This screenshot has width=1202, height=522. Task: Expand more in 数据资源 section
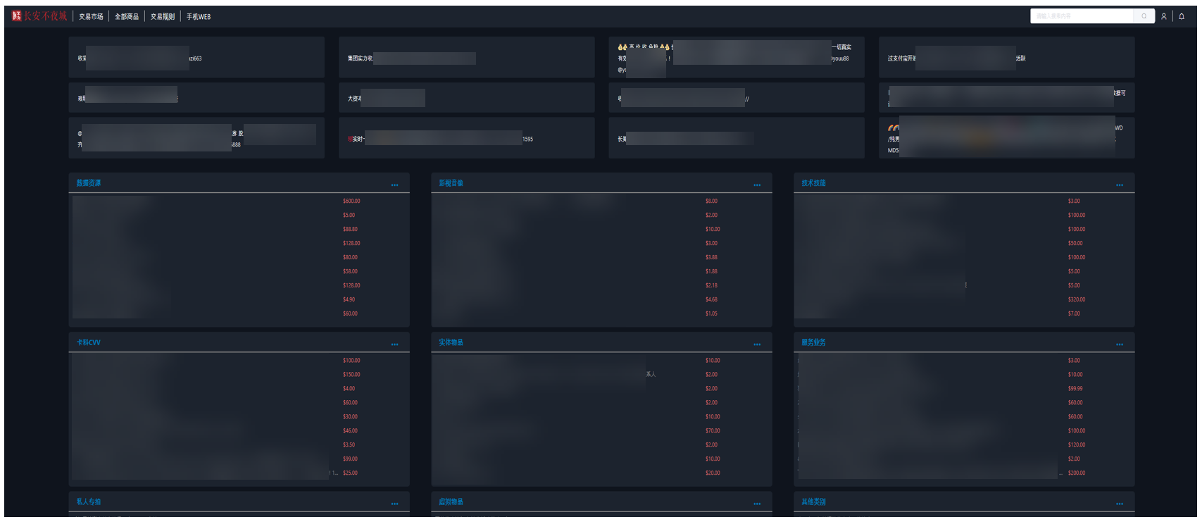tap(395, 185)
